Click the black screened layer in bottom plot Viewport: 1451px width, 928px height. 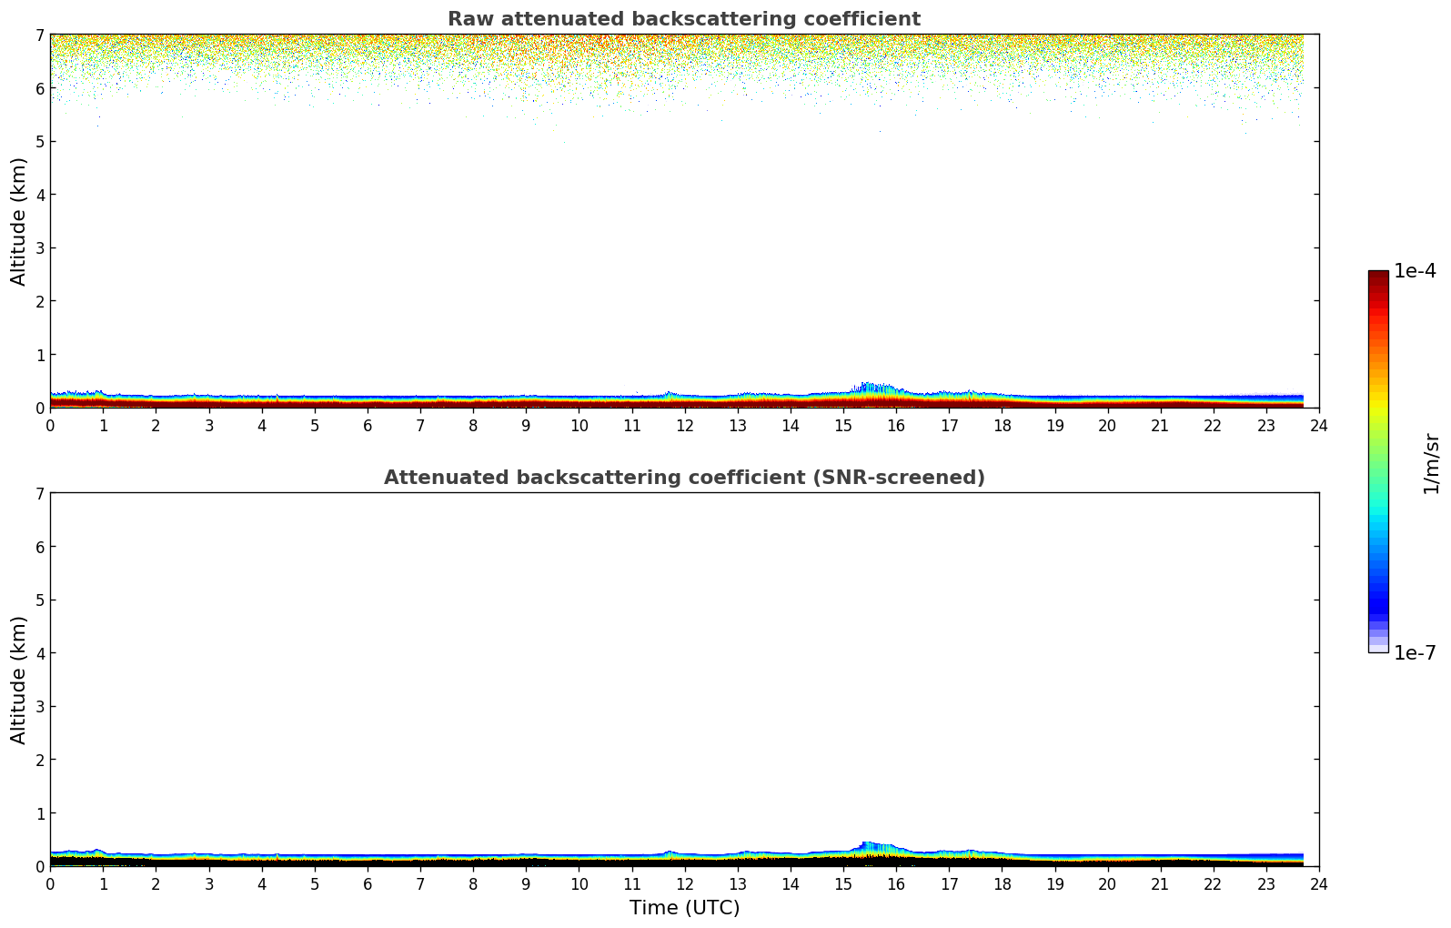point(546,862)
